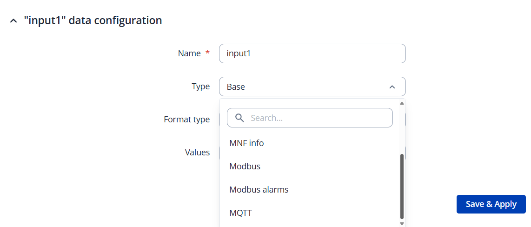
Task: Choose Modbus from the type list
Action: [x=245, y=167]
